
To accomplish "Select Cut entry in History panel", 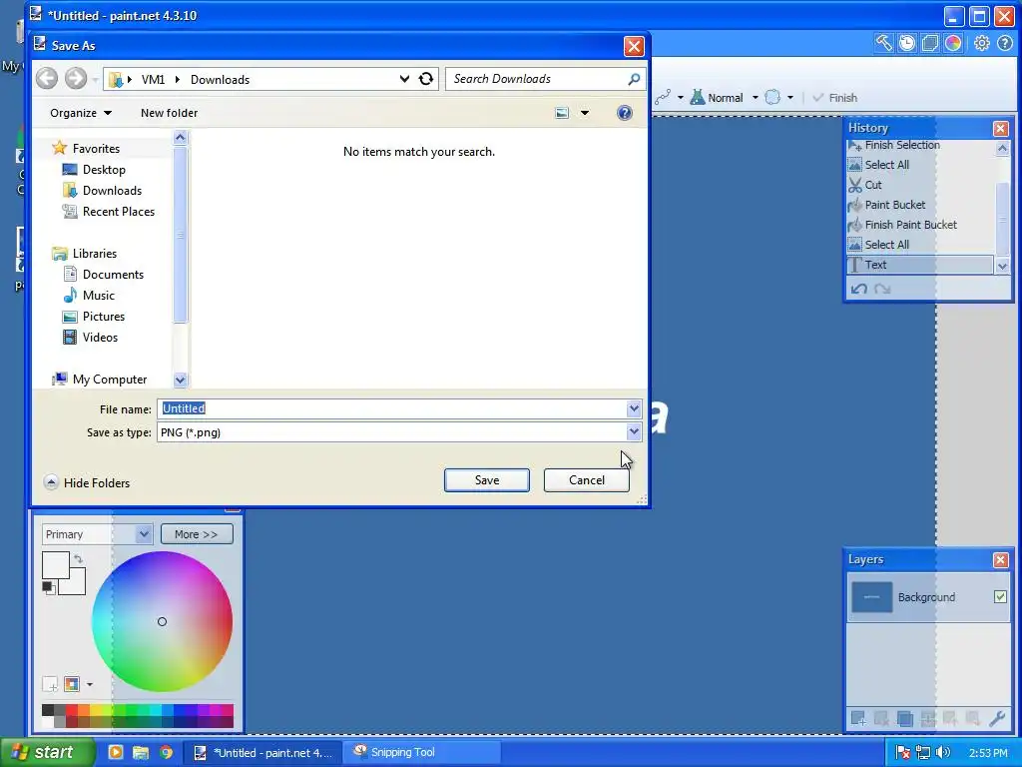I will point(919,185).
